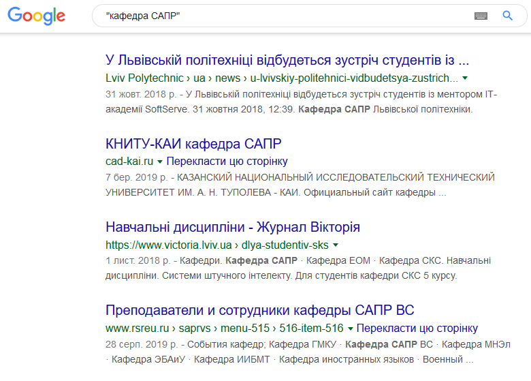
Task: Click snippet text "Кафедра иностранных языков"
Action: [x=347, y=359]
